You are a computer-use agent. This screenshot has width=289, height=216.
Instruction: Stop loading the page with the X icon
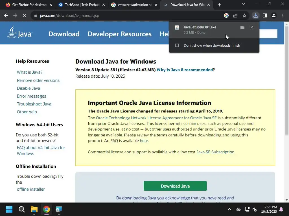click(24, 16)
